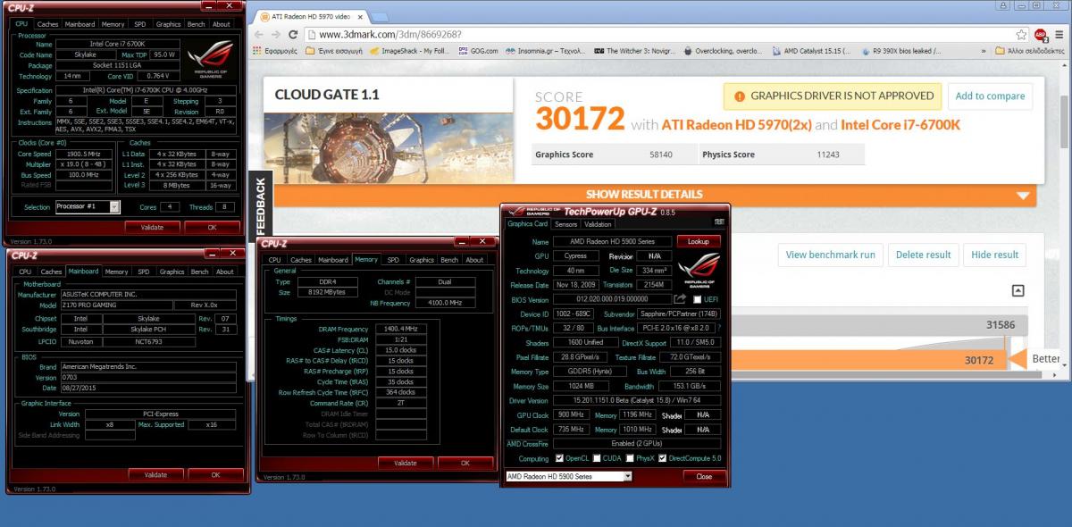Open SPD tab in Mainboard CPU-Z window
Screen dimensions: 1072x527
pyautogui.click(x=143, y=272)
